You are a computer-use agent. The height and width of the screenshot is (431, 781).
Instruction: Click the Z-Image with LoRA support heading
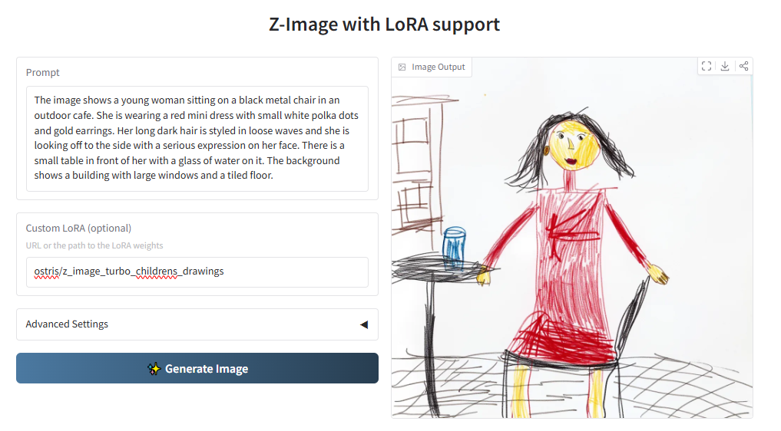point(384,25)
